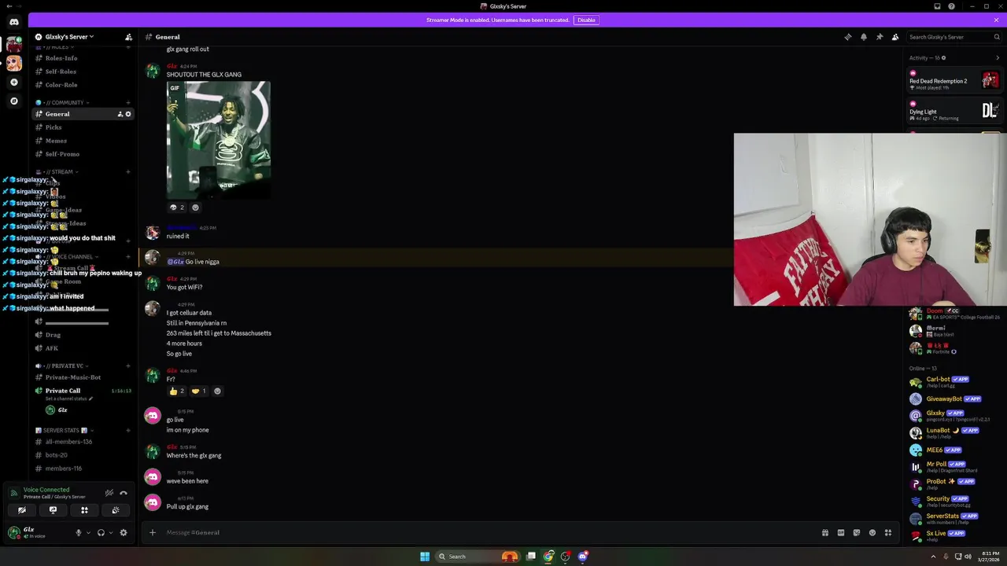Open microphone input options arrow

coord(87,532)
